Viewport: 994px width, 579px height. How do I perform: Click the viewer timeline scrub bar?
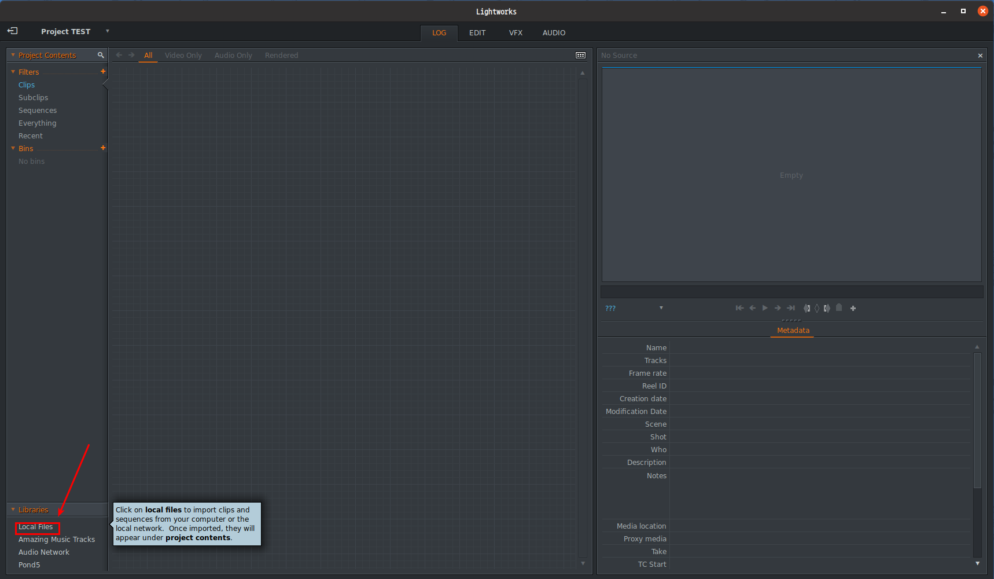[x=791, y=291]
